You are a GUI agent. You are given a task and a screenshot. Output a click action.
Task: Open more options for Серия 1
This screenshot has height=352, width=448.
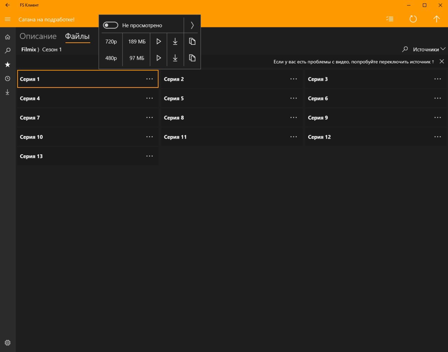(149, 79)
